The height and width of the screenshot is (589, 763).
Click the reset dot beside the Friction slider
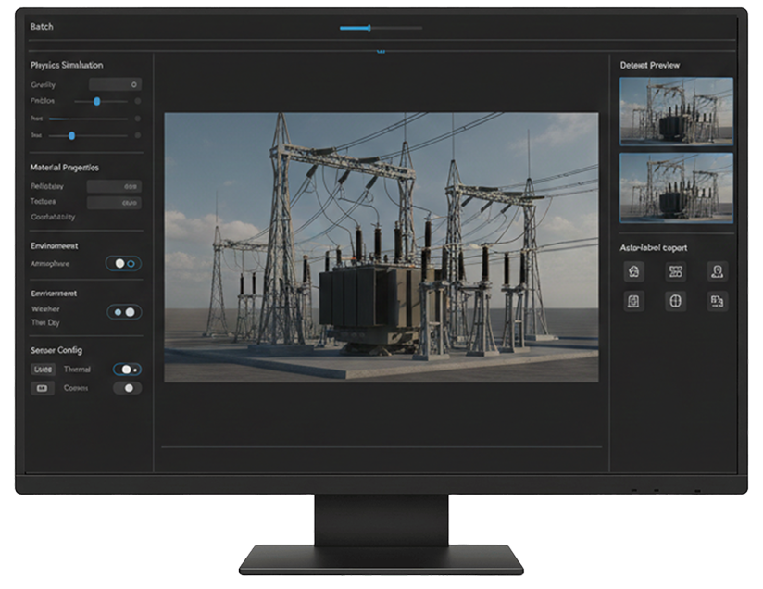click(138, 101)
